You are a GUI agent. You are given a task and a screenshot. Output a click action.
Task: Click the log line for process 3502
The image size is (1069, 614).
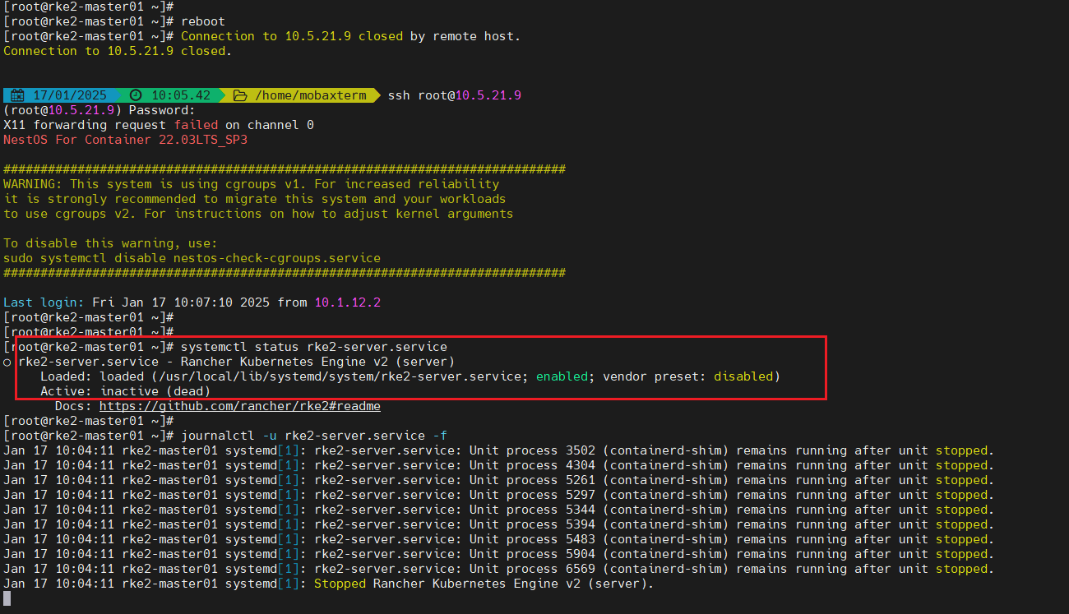(499, 450)
